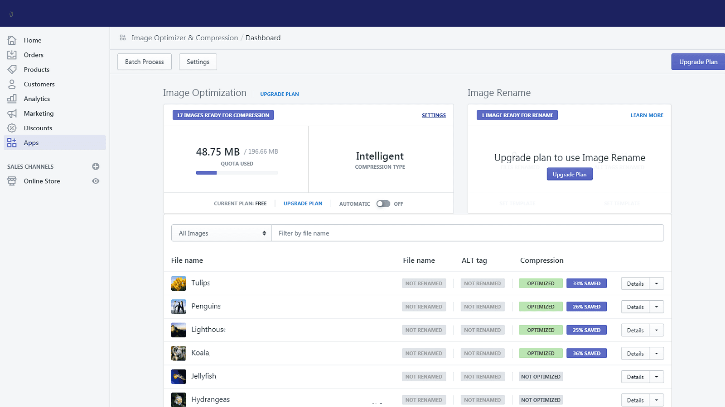Click the Discounts tag icon
Image resolution: width=725 pixels, height=407 pixels.
click(12, 128)
